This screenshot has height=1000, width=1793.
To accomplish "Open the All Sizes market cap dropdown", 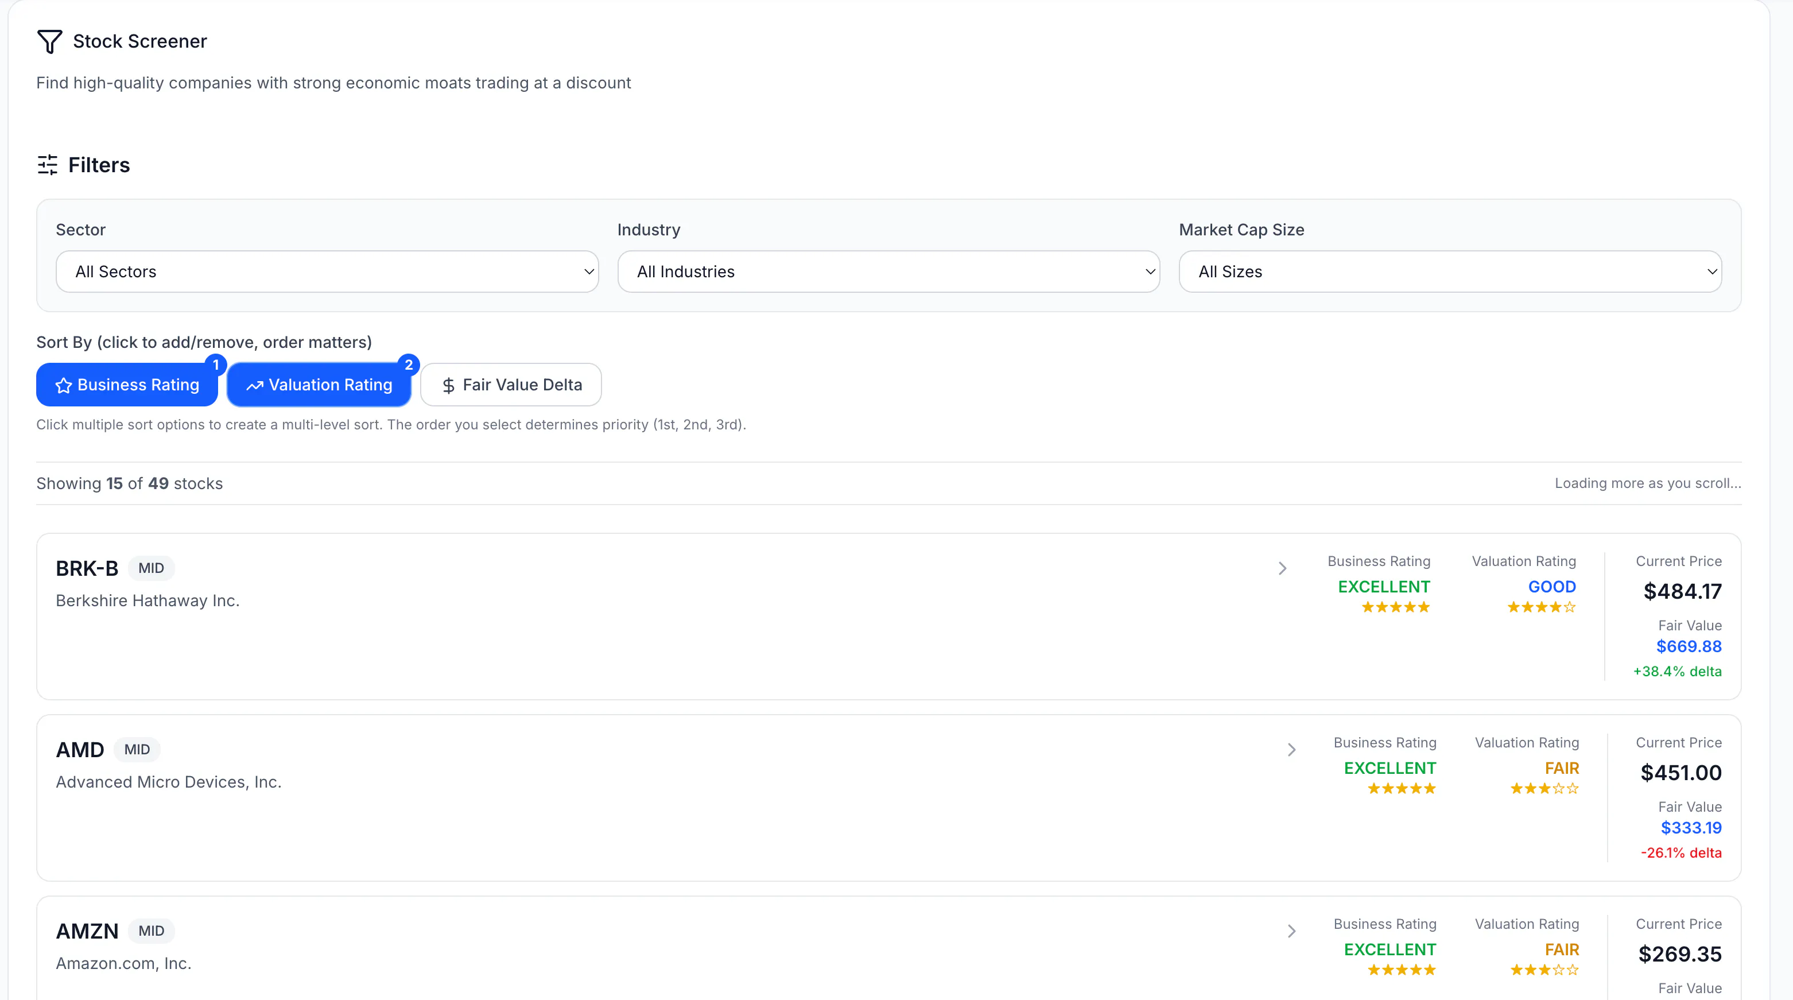I will point(1450,272).
